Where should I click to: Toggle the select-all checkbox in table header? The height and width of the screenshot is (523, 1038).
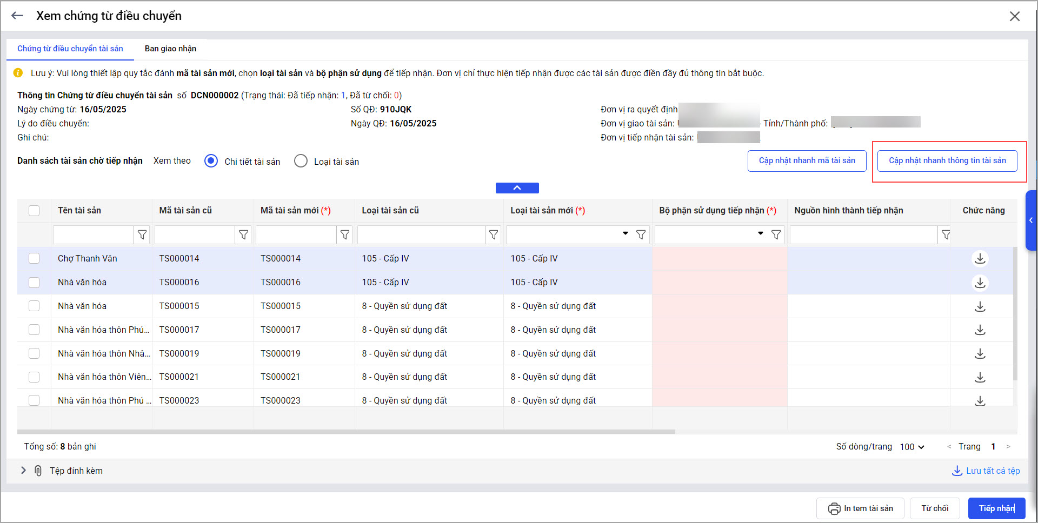(x=34, y=211)
